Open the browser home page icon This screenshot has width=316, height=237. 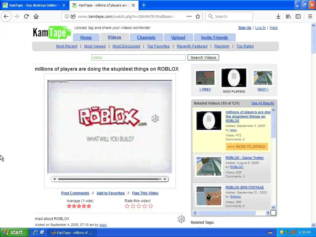pyautogui.click(x=36, y=16)
